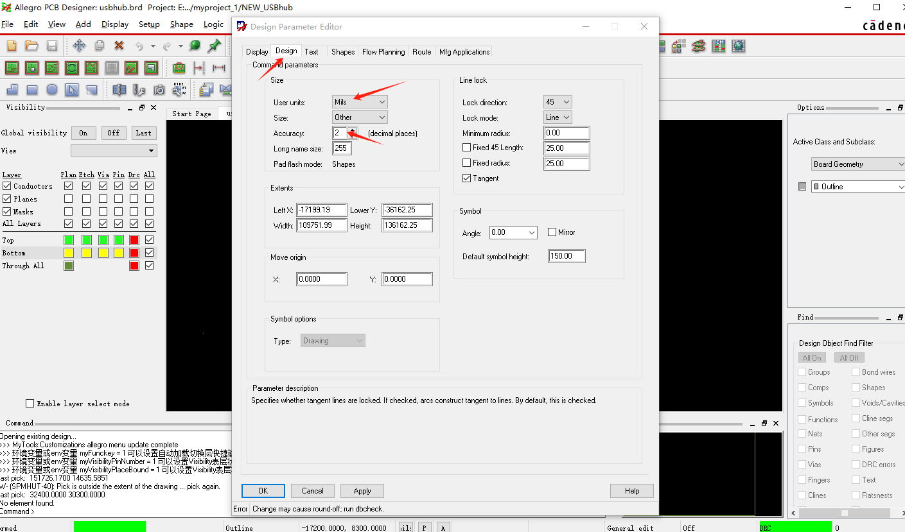The image size is (905, 532).
Task: Click the Undo arrow icon
Action: (139, 46)
